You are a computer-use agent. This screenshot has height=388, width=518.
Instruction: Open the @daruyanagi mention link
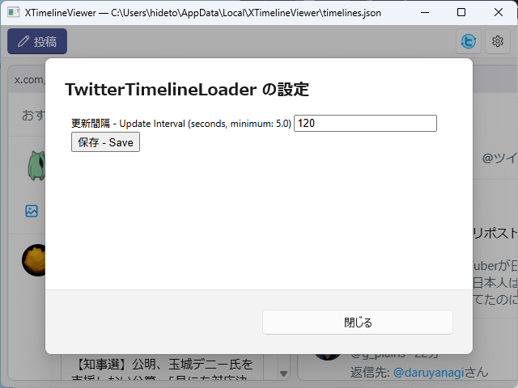[429, 372]
